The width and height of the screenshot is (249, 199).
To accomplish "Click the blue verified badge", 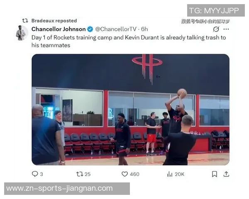I will (x=90, y=29).
